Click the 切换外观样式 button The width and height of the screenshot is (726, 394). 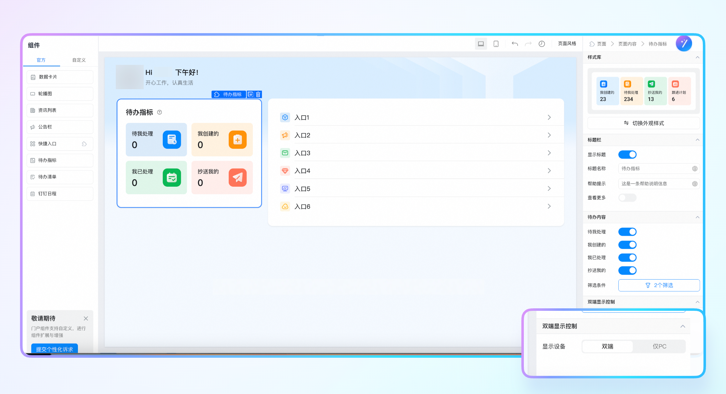(x=644, y=123)
